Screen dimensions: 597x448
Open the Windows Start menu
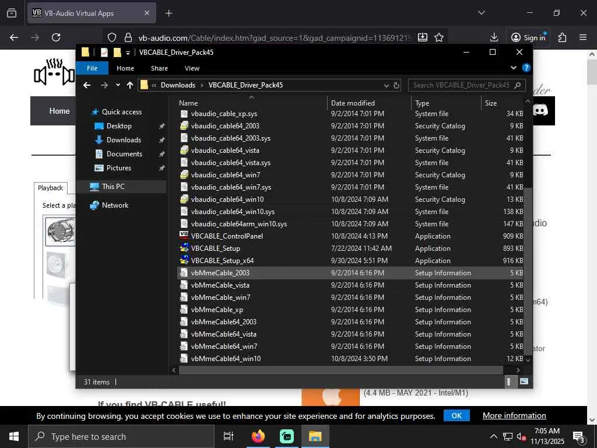click(14, 436)
